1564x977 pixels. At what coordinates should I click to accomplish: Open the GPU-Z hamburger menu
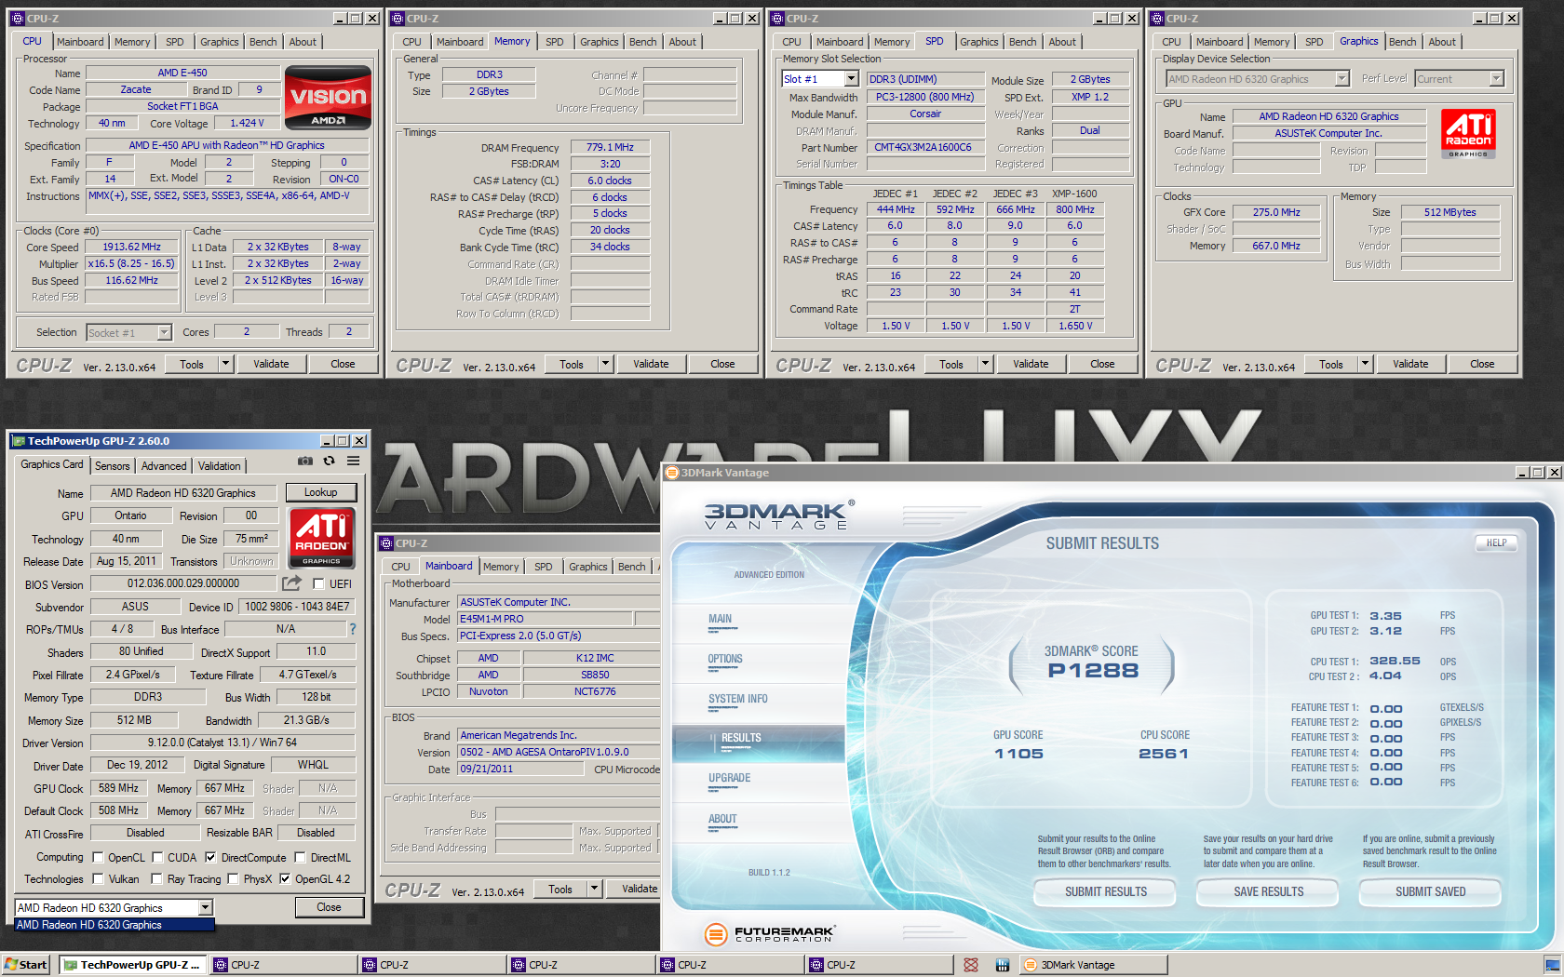[354, 461]
